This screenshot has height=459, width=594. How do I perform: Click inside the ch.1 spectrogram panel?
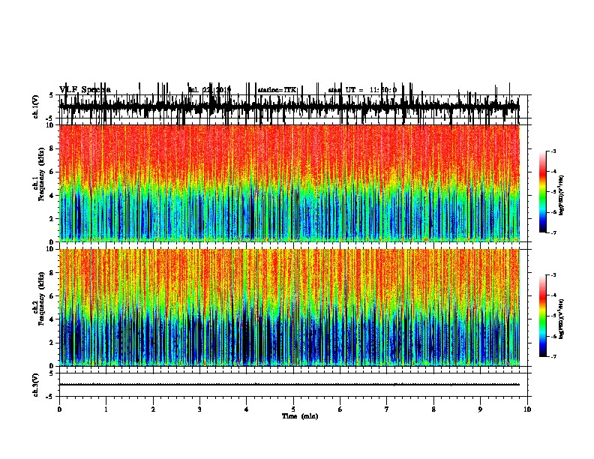pyautogui.click(x=293, y=183)
